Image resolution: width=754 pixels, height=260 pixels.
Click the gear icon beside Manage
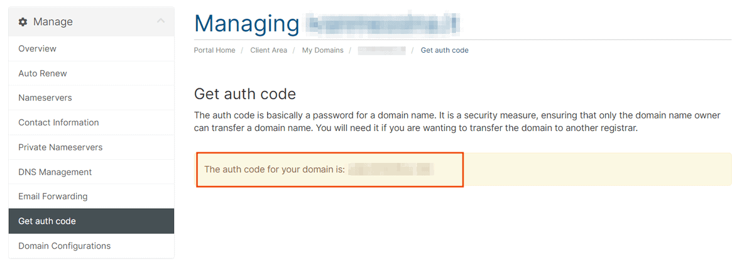click(x=23, y=22)
